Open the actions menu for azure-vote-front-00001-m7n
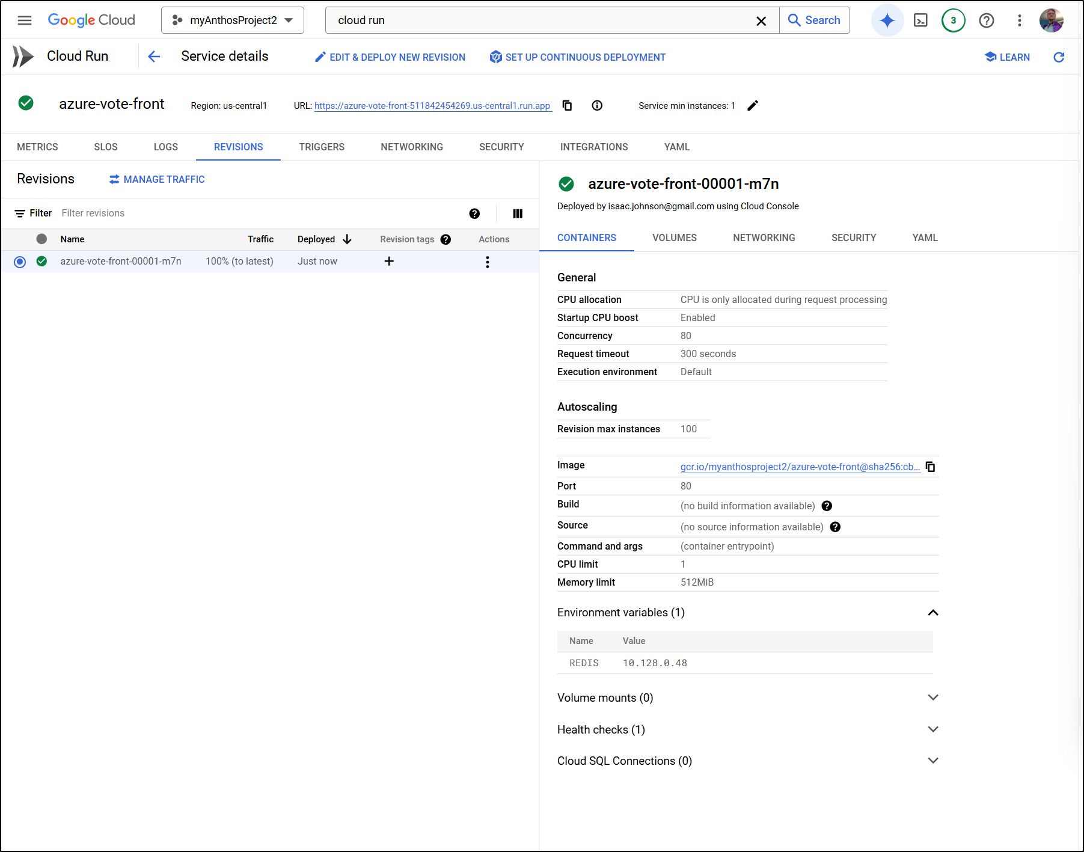The image size is (1084, 852). coord(488,262)
